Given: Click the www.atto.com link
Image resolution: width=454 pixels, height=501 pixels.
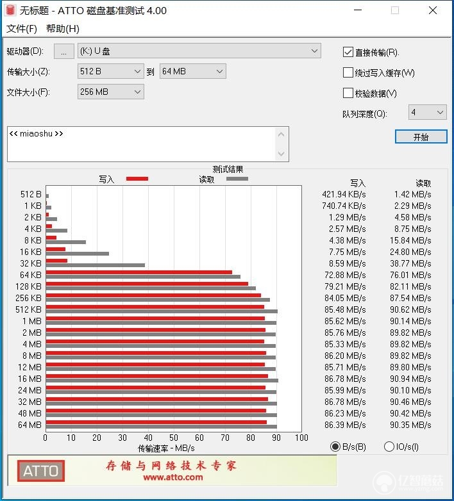Looking at the screenshot, I should click(x=173, y=477).
